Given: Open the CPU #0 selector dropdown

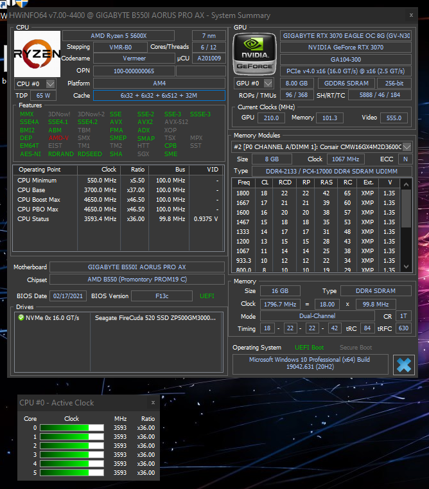Looking at the screenshot, I should [x=50, y=84].
